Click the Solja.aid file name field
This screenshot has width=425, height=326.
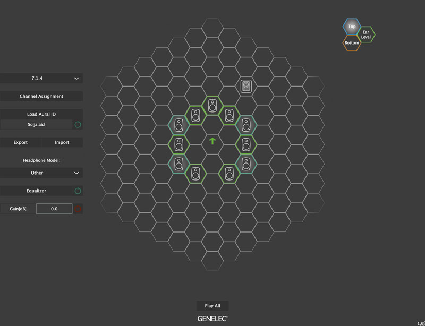(x=36, y=124)
